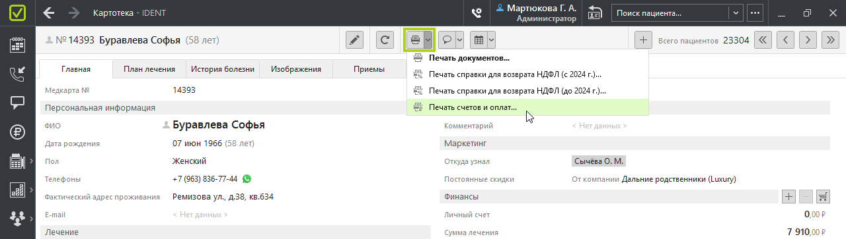Edit patient with the pencil button
This screenshot has height=239, width=846.
click(x=355, y=40)
